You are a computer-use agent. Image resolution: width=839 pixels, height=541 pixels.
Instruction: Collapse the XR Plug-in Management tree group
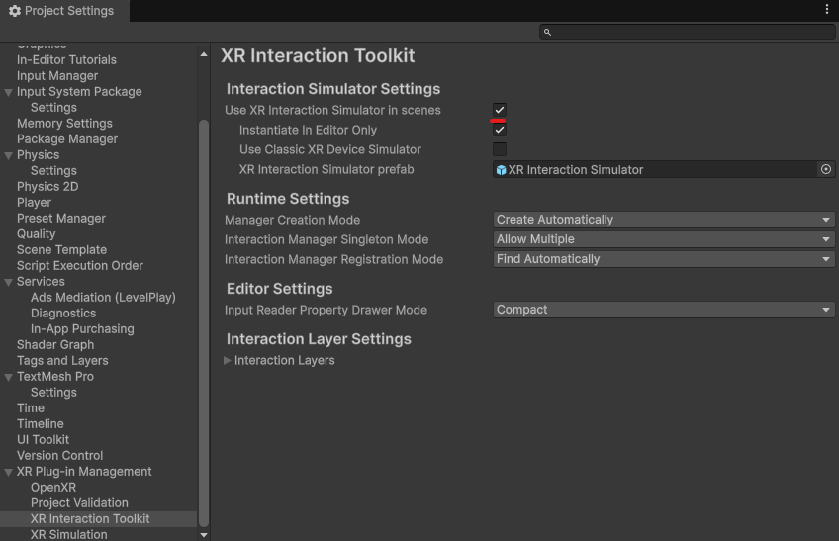[9, 472]
